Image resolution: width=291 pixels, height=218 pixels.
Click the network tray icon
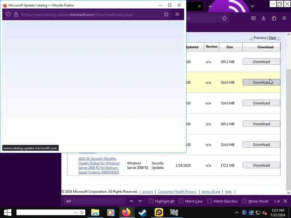(x=258, y=213)
